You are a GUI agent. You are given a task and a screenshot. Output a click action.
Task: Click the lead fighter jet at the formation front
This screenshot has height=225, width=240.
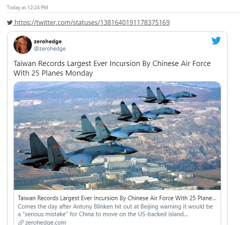[167, 96]
